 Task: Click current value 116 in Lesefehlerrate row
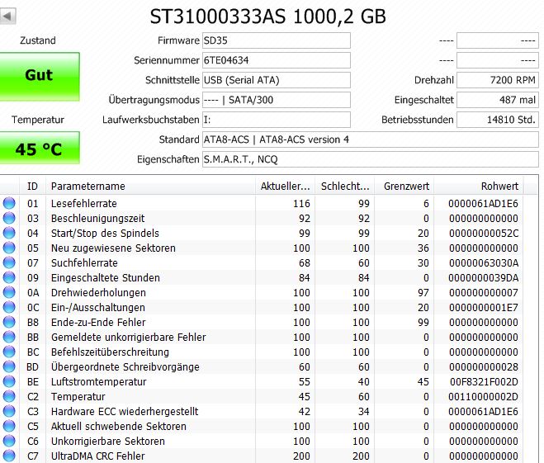(x=301, y=203)
